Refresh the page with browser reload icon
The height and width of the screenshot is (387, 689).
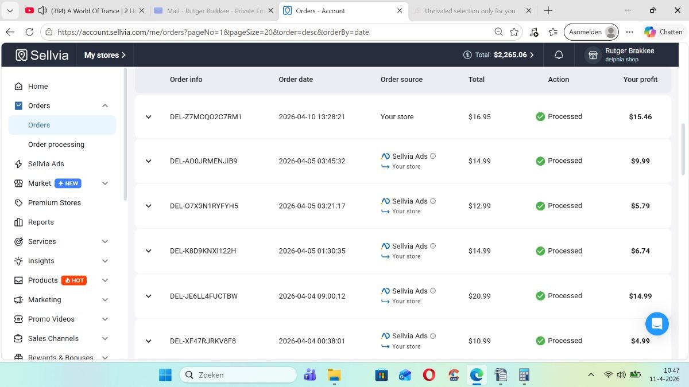29,32
